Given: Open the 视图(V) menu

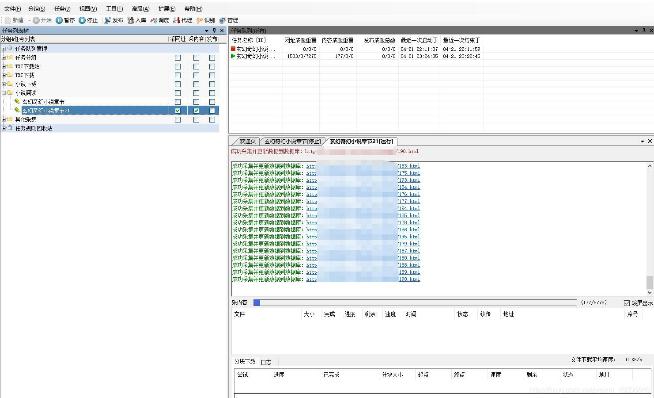Looking at the screenshot, I should tap(88, 9).
